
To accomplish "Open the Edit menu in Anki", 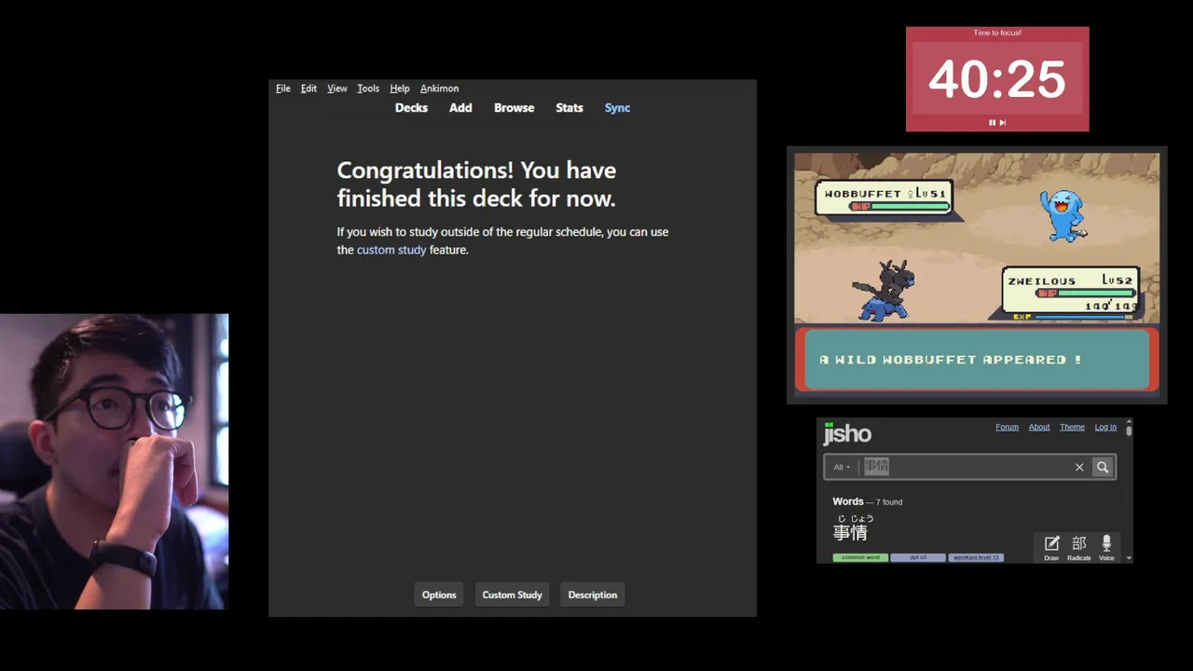I will click(309, 89).
